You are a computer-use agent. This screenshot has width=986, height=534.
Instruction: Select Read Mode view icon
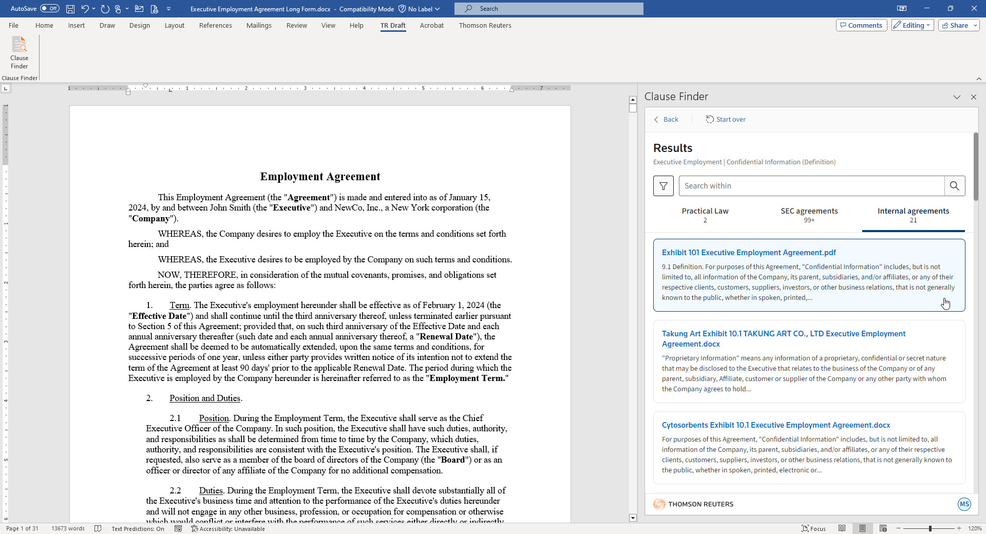click(842, 528)
